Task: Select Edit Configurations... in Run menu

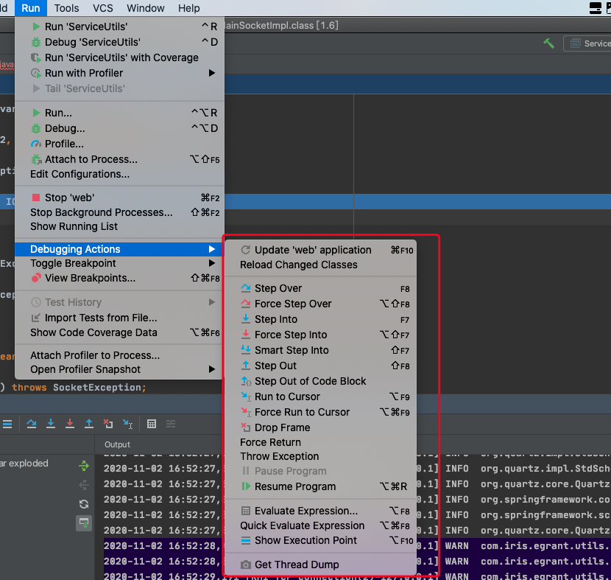Action: coord(80,174)
